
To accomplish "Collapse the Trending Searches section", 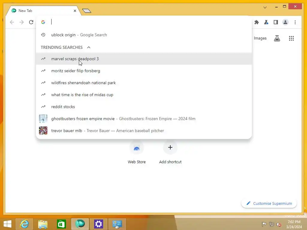I will coord(89,47).
